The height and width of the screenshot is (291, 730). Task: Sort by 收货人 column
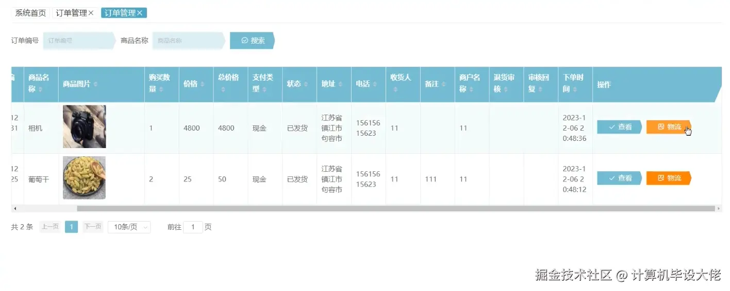coord(395,89)
